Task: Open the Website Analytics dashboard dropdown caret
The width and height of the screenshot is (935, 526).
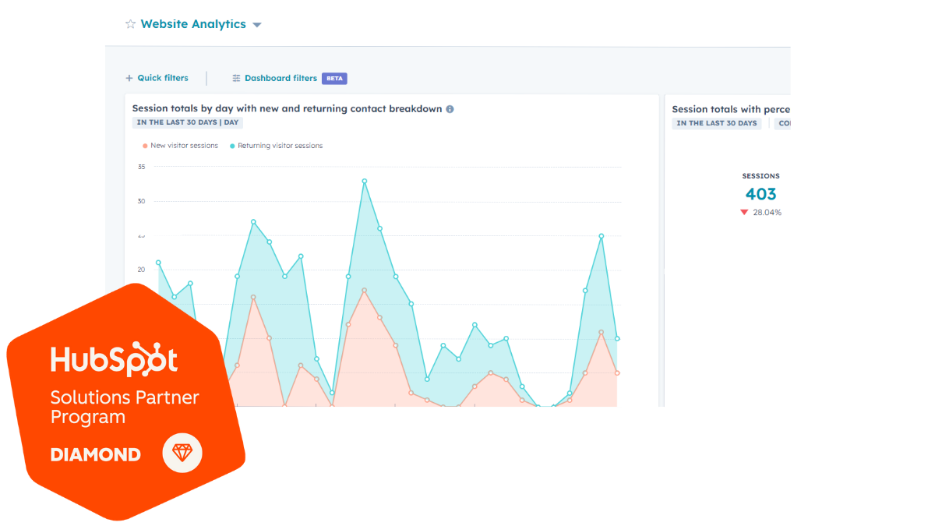Action: click(x=257, y=25)
